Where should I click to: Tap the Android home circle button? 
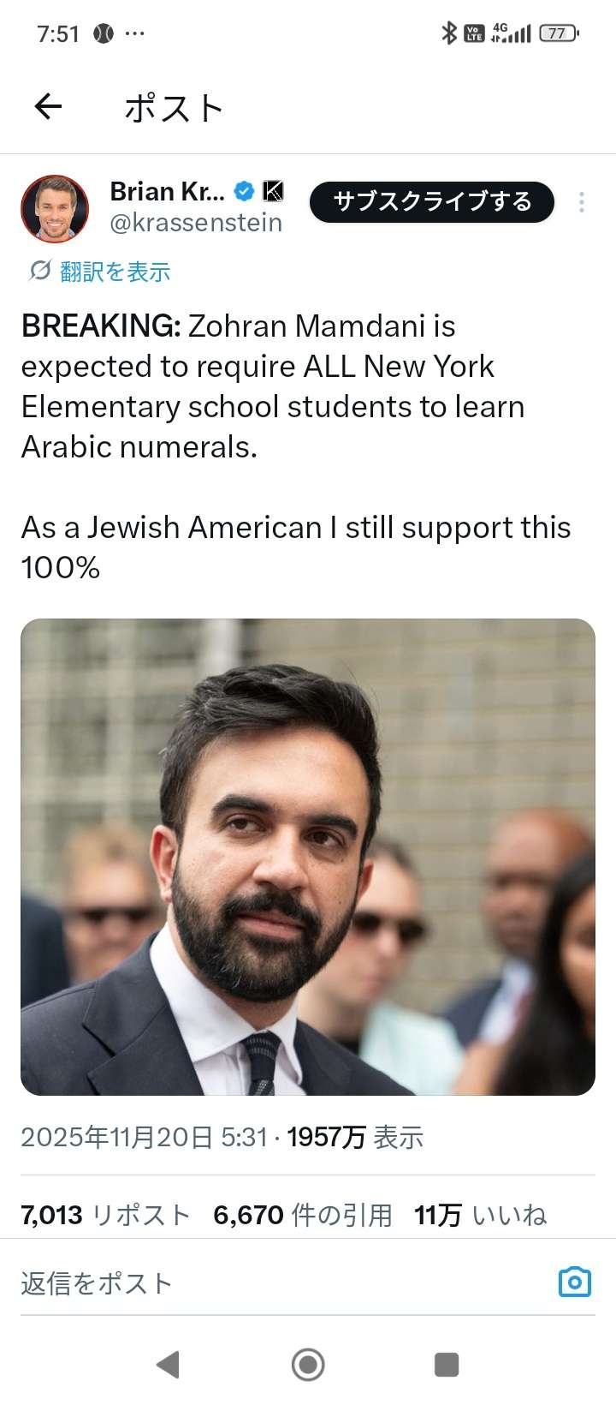[x=308, y=1364]
